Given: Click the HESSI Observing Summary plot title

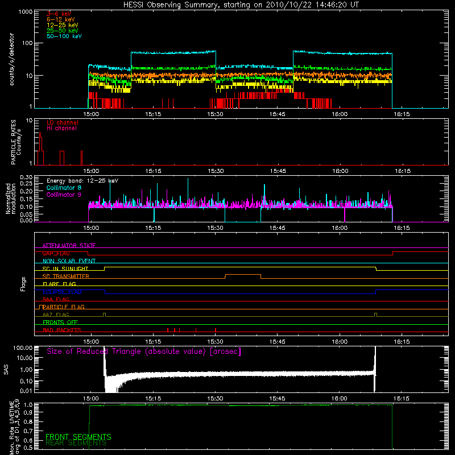Looking at the screenshot, I should tap(241, 5).
